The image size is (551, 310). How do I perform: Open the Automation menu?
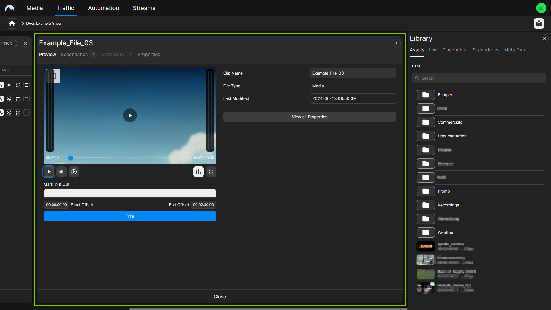(103, 8)
